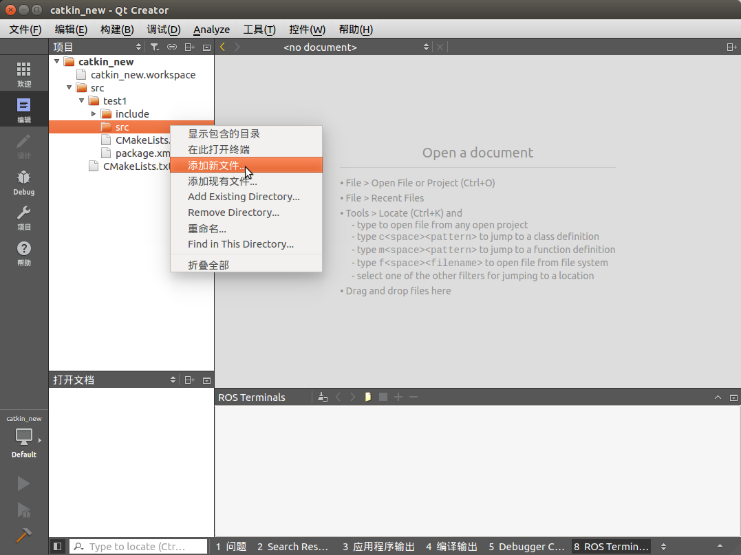The width and height of the screenshot is (741, 555).
Task: Go forward in the editor history
Action: coord(237,46)
